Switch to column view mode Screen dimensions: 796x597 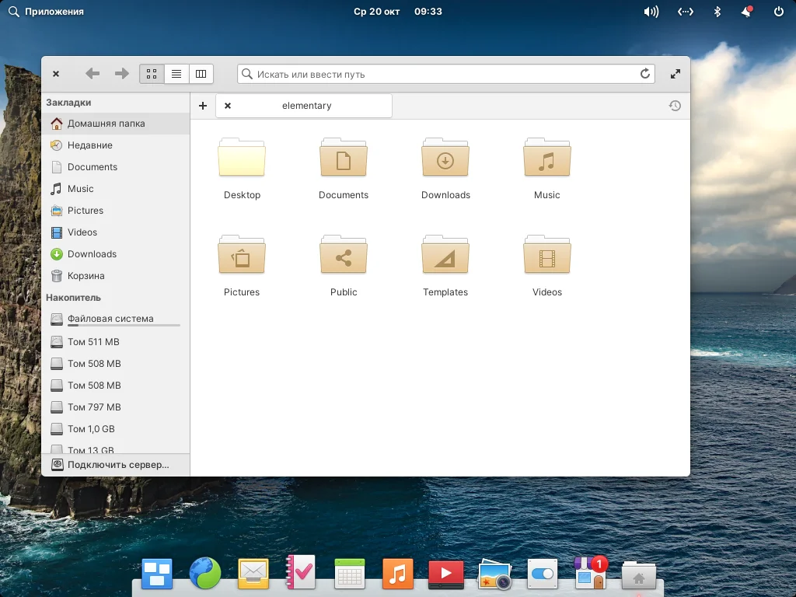point(201,74)
